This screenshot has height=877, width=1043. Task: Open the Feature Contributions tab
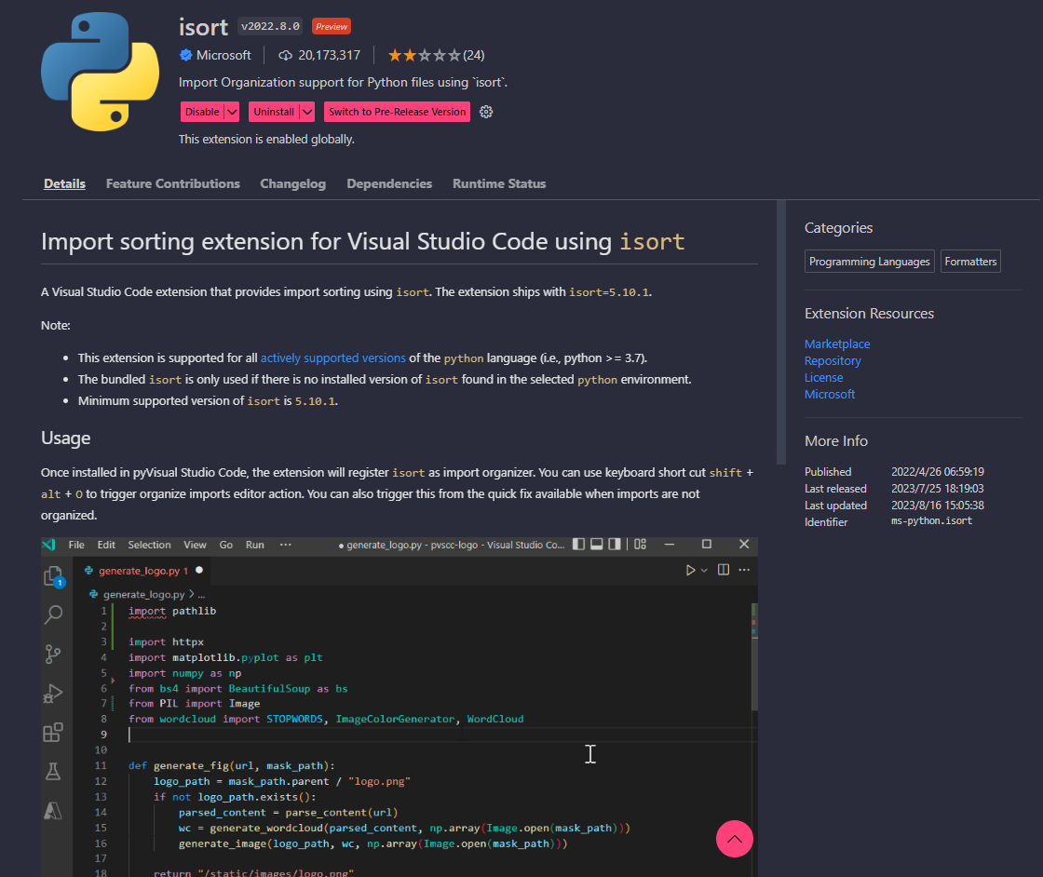[173, 183]
